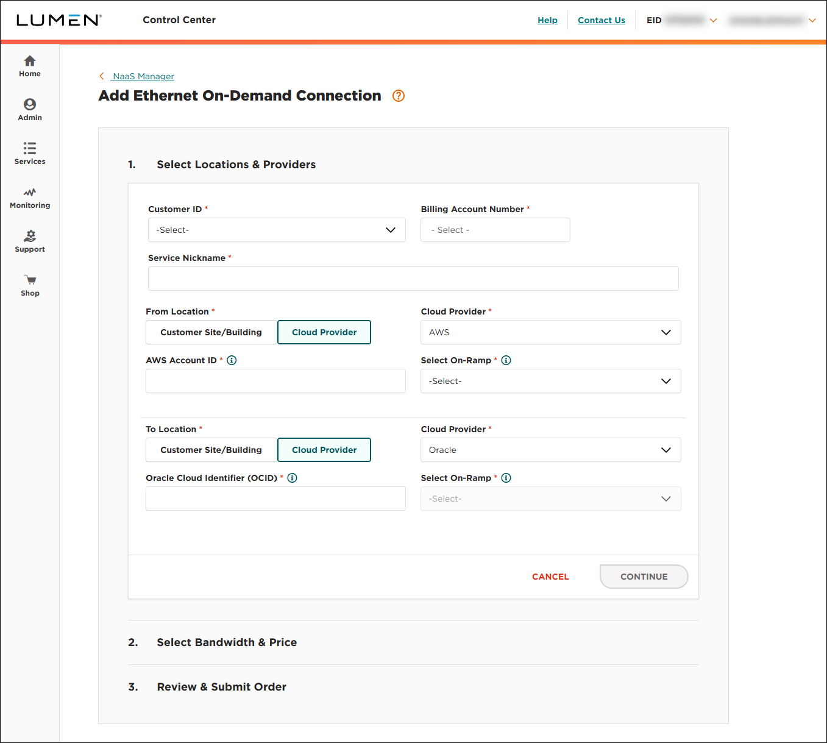This screenshot has width=827, height=743.
Task: Show info for From Select On-Ramp
Action: [x=506, y=360]
